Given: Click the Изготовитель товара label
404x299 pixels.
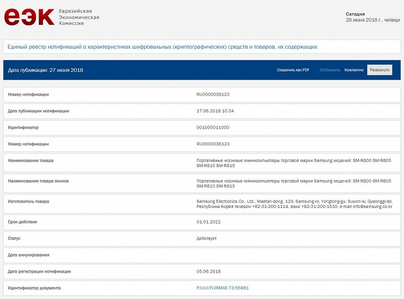Looking at the screenshot, I should [28, 201].
